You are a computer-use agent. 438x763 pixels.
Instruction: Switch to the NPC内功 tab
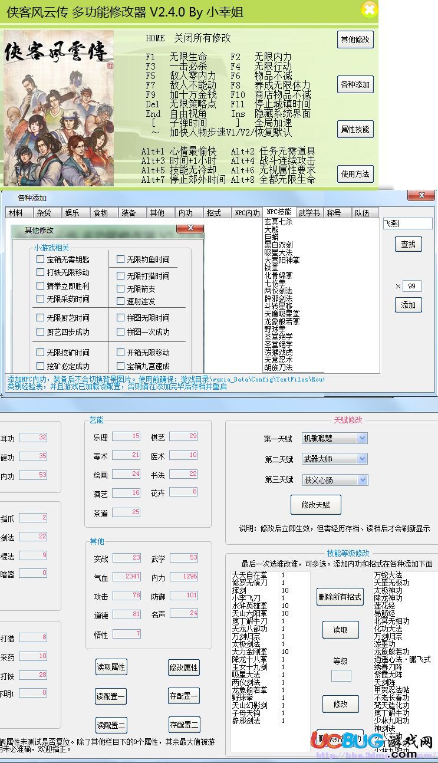pos(246,213)
